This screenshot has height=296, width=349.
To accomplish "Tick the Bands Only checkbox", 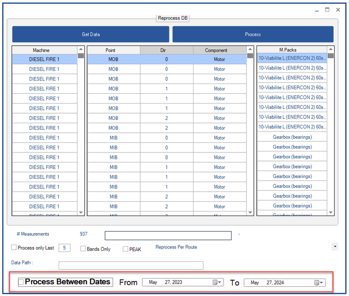I will pos(83,249).
